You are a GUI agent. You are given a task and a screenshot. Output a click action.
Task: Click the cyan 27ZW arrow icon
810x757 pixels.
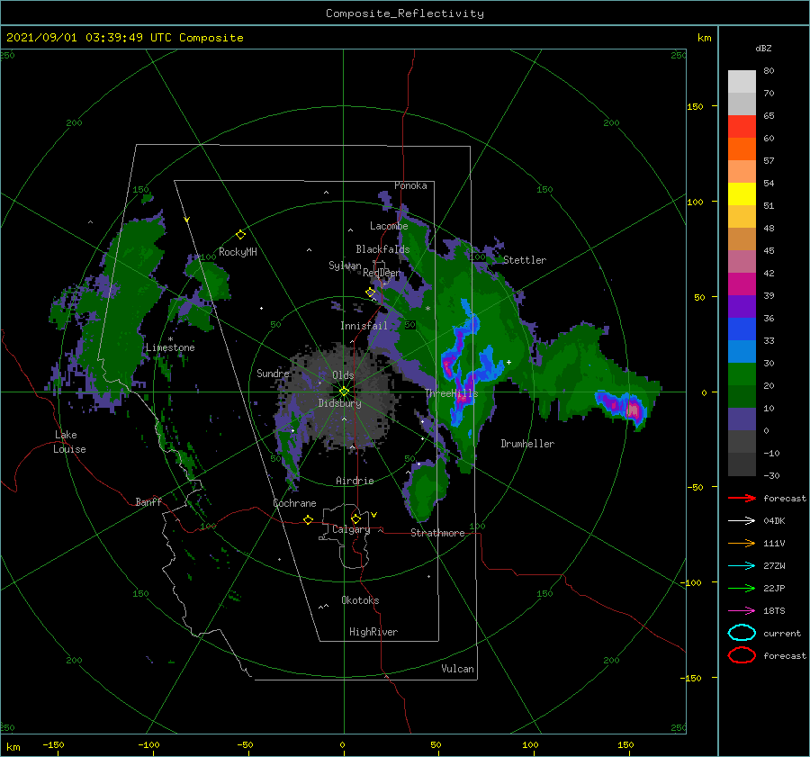(x=742, y=566)
